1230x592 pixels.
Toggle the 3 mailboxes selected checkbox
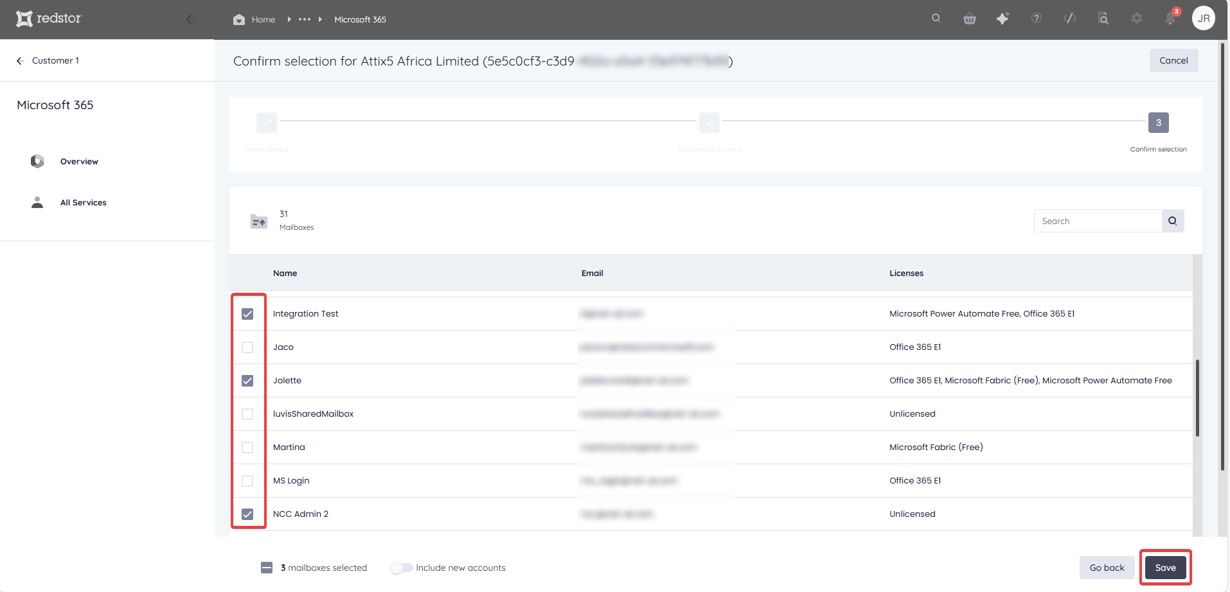pos(267,568)
